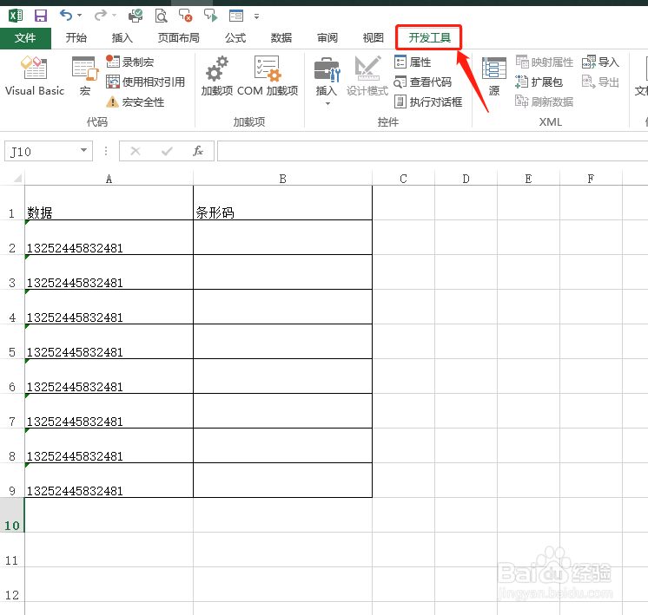
Task: Click the XML 导入 import button
Action: point(600,62)
